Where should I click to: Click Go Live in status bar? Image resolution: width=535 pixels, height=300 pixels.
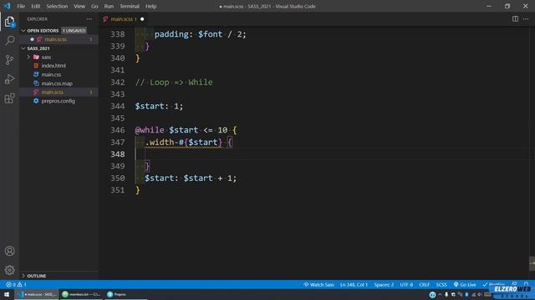click(465, 284)
